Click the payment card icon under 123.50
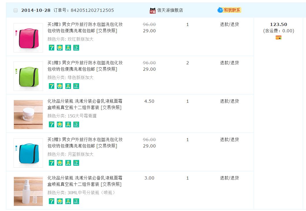 279,38
